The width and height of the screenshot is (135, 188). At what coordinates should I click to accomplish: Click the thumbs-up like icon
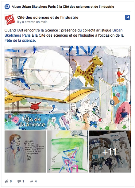pos(6,181)
